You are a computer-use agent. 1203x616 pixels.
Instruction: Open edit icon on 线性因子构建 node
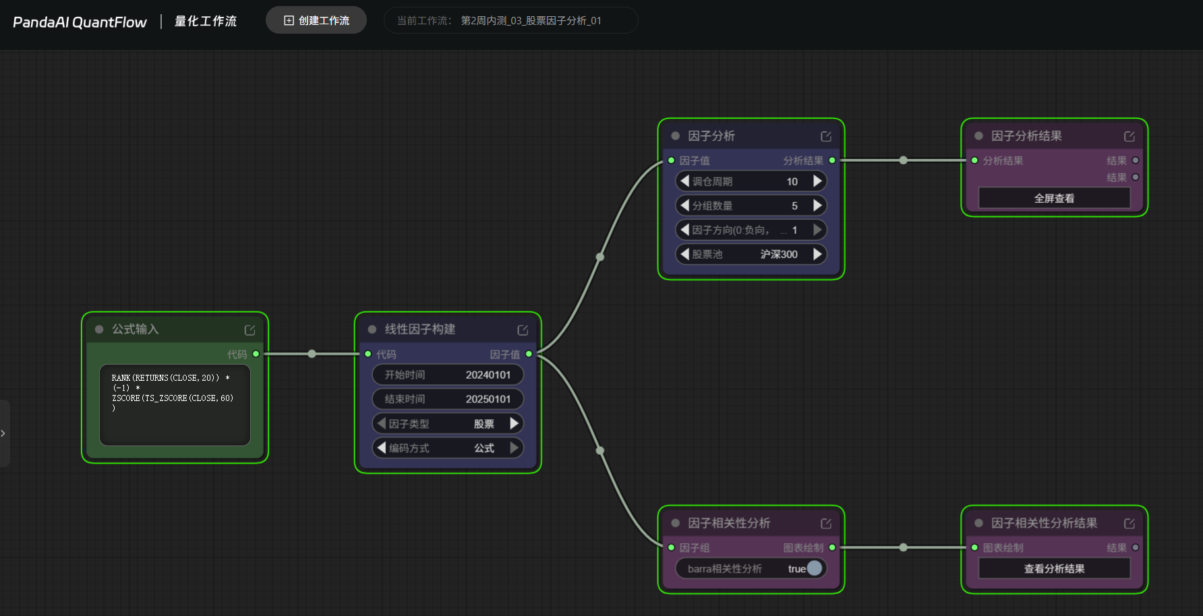tap(523, 330)
